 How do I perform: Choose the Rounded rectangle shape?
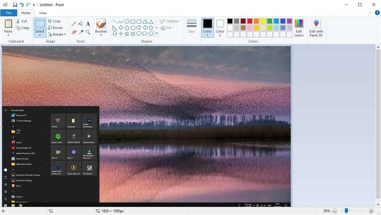[x=139, y=22]
